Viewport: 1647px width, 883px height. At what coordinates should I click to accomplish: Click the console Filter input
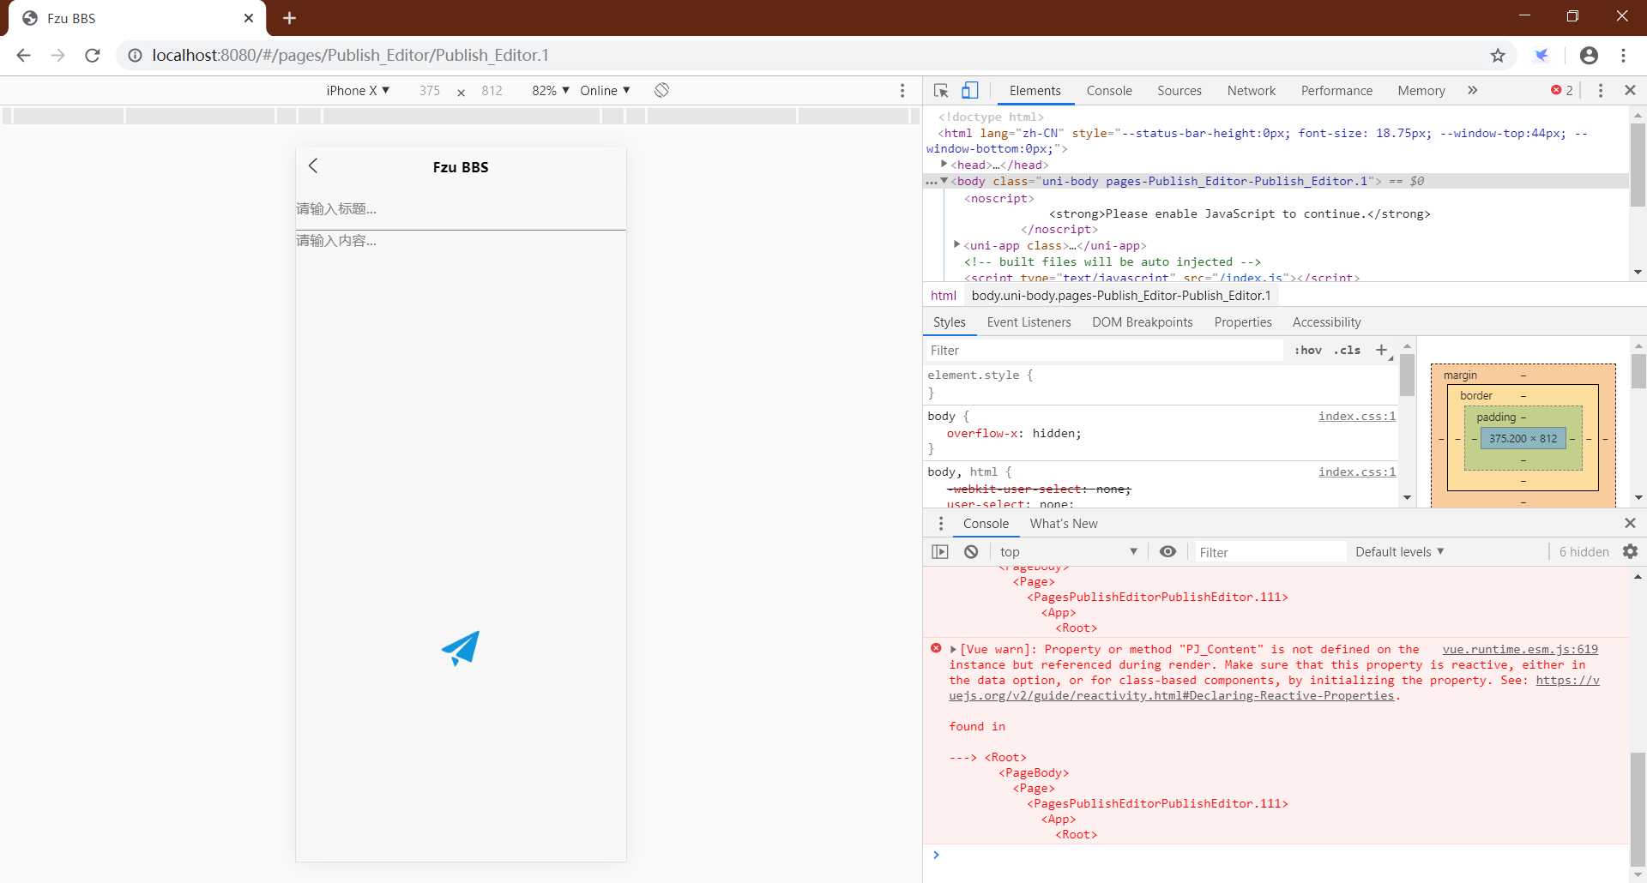tap(1270, 552)
